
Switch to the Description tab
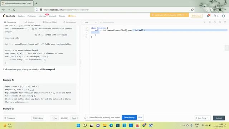pos(10,22)
